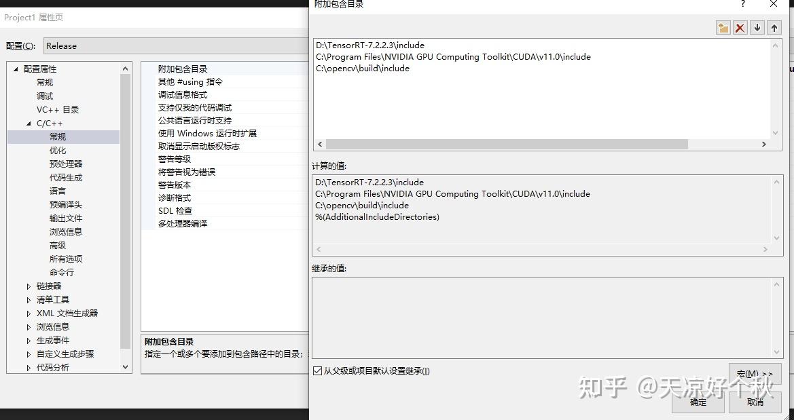Viewport: 794px width, 420px height.
Task: Move the selected include path down
Action: coord(757,27)
